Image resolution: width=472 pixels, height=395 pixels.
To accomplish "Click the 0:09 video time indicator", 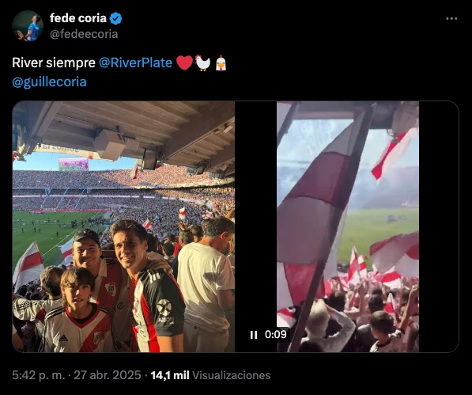I will [276, 334].
